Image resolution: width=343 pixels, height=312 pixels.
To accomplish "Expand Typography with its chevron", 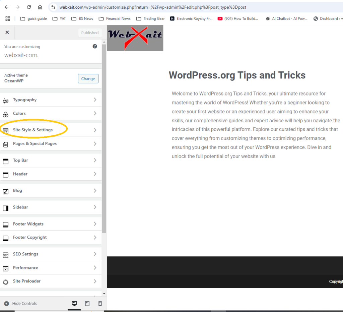I will [95, 100].
